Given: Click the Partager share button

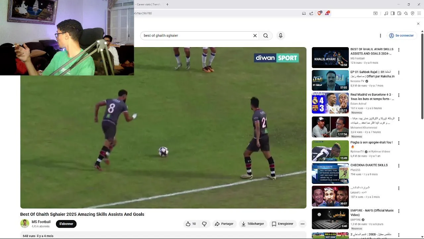Looking at the screenshot, I should [x=224, y=224].
